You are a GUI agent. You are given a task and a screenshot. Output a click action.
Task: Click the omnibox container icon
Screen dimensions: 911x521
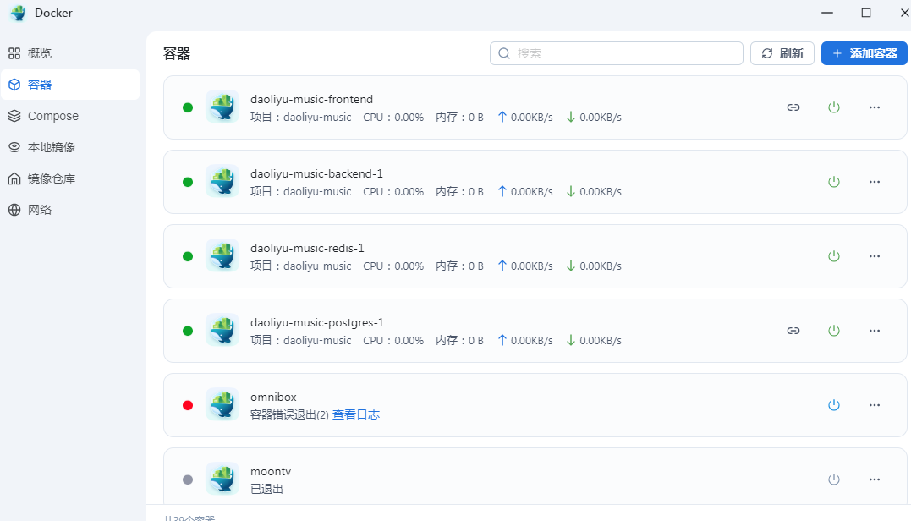click(x=222, y=404)
